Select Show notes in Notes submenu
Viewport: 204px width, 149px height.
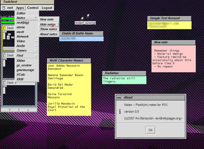point(49,29)
